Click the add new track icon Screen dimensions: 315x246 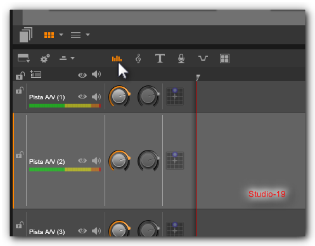click(35, 74)
